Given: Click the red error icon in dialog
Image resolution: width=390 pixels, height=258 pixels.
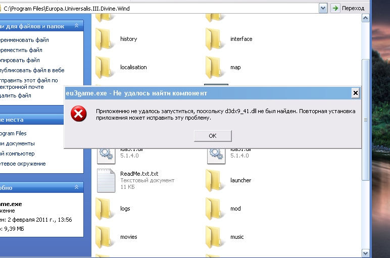Looking at the screenshot, I should click(79, 114).
